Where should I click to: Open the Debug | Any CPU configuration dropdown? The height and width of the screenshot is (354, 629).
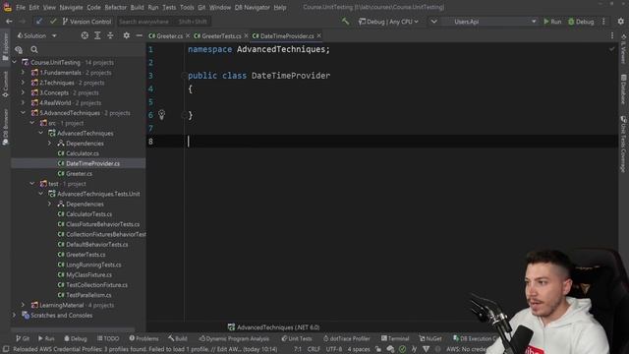click(388, 22)
